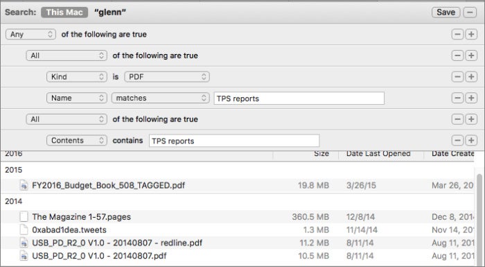The height and width of the screenshot is (267, 485).
Task: Click the 11.2 MB size value
Action: tap(315, 243)
